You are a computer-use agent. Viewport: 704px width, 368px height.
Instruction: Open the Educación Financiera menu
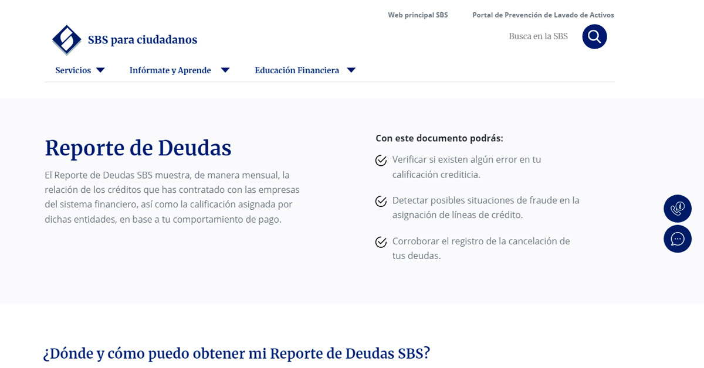(297, 70)
